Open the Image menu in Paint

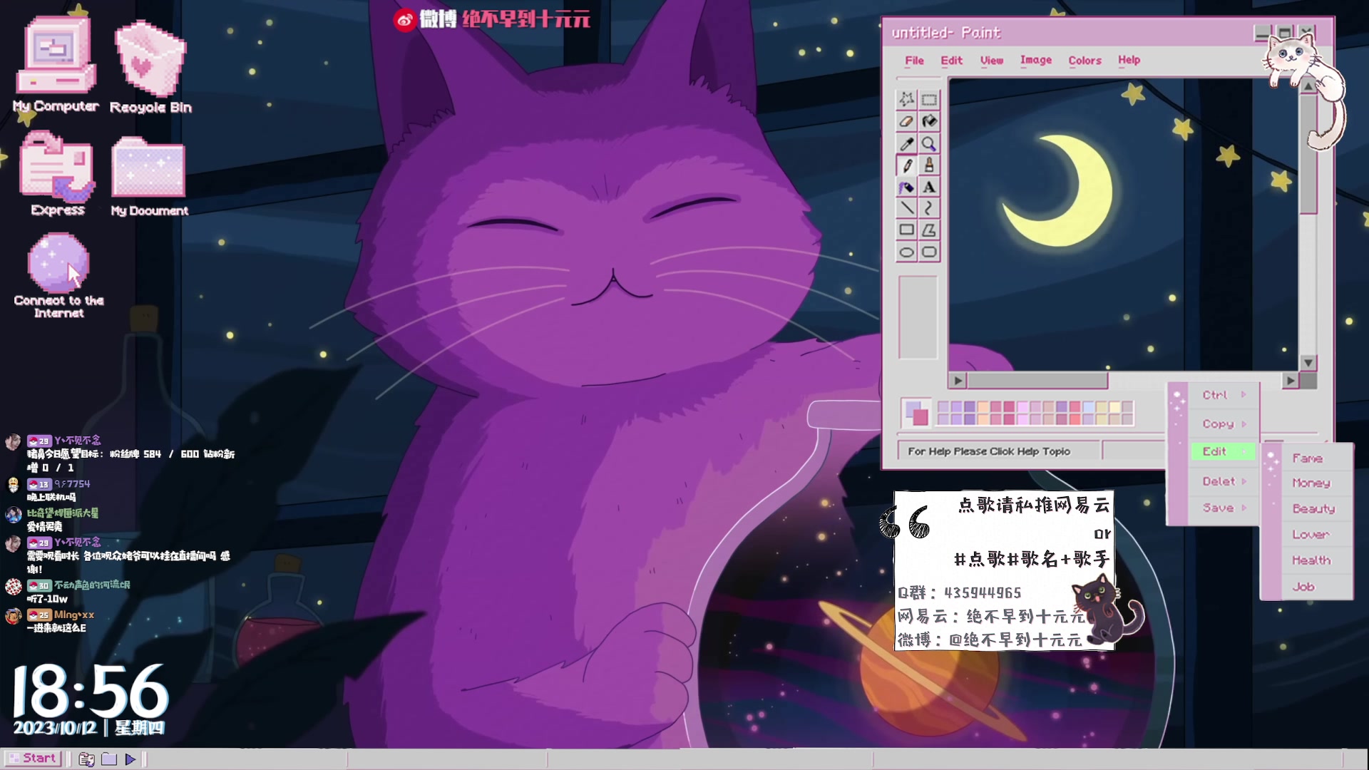(x=1035, y=60)
